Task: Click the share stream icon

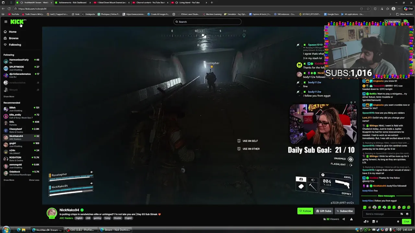Action: [344, 219]
